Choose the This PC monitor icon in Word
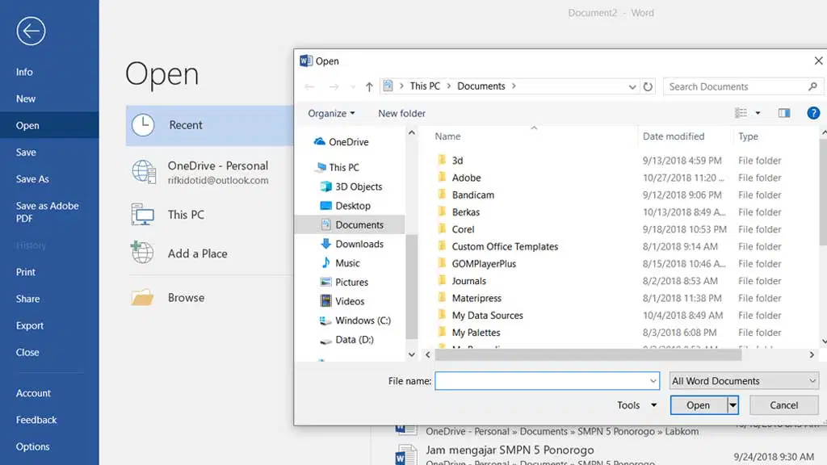Screen dimensions: 827x465 click(x=142, y=215)
